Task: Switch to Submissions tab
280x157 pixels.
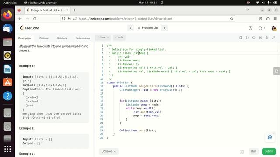Action: (83, 38)
